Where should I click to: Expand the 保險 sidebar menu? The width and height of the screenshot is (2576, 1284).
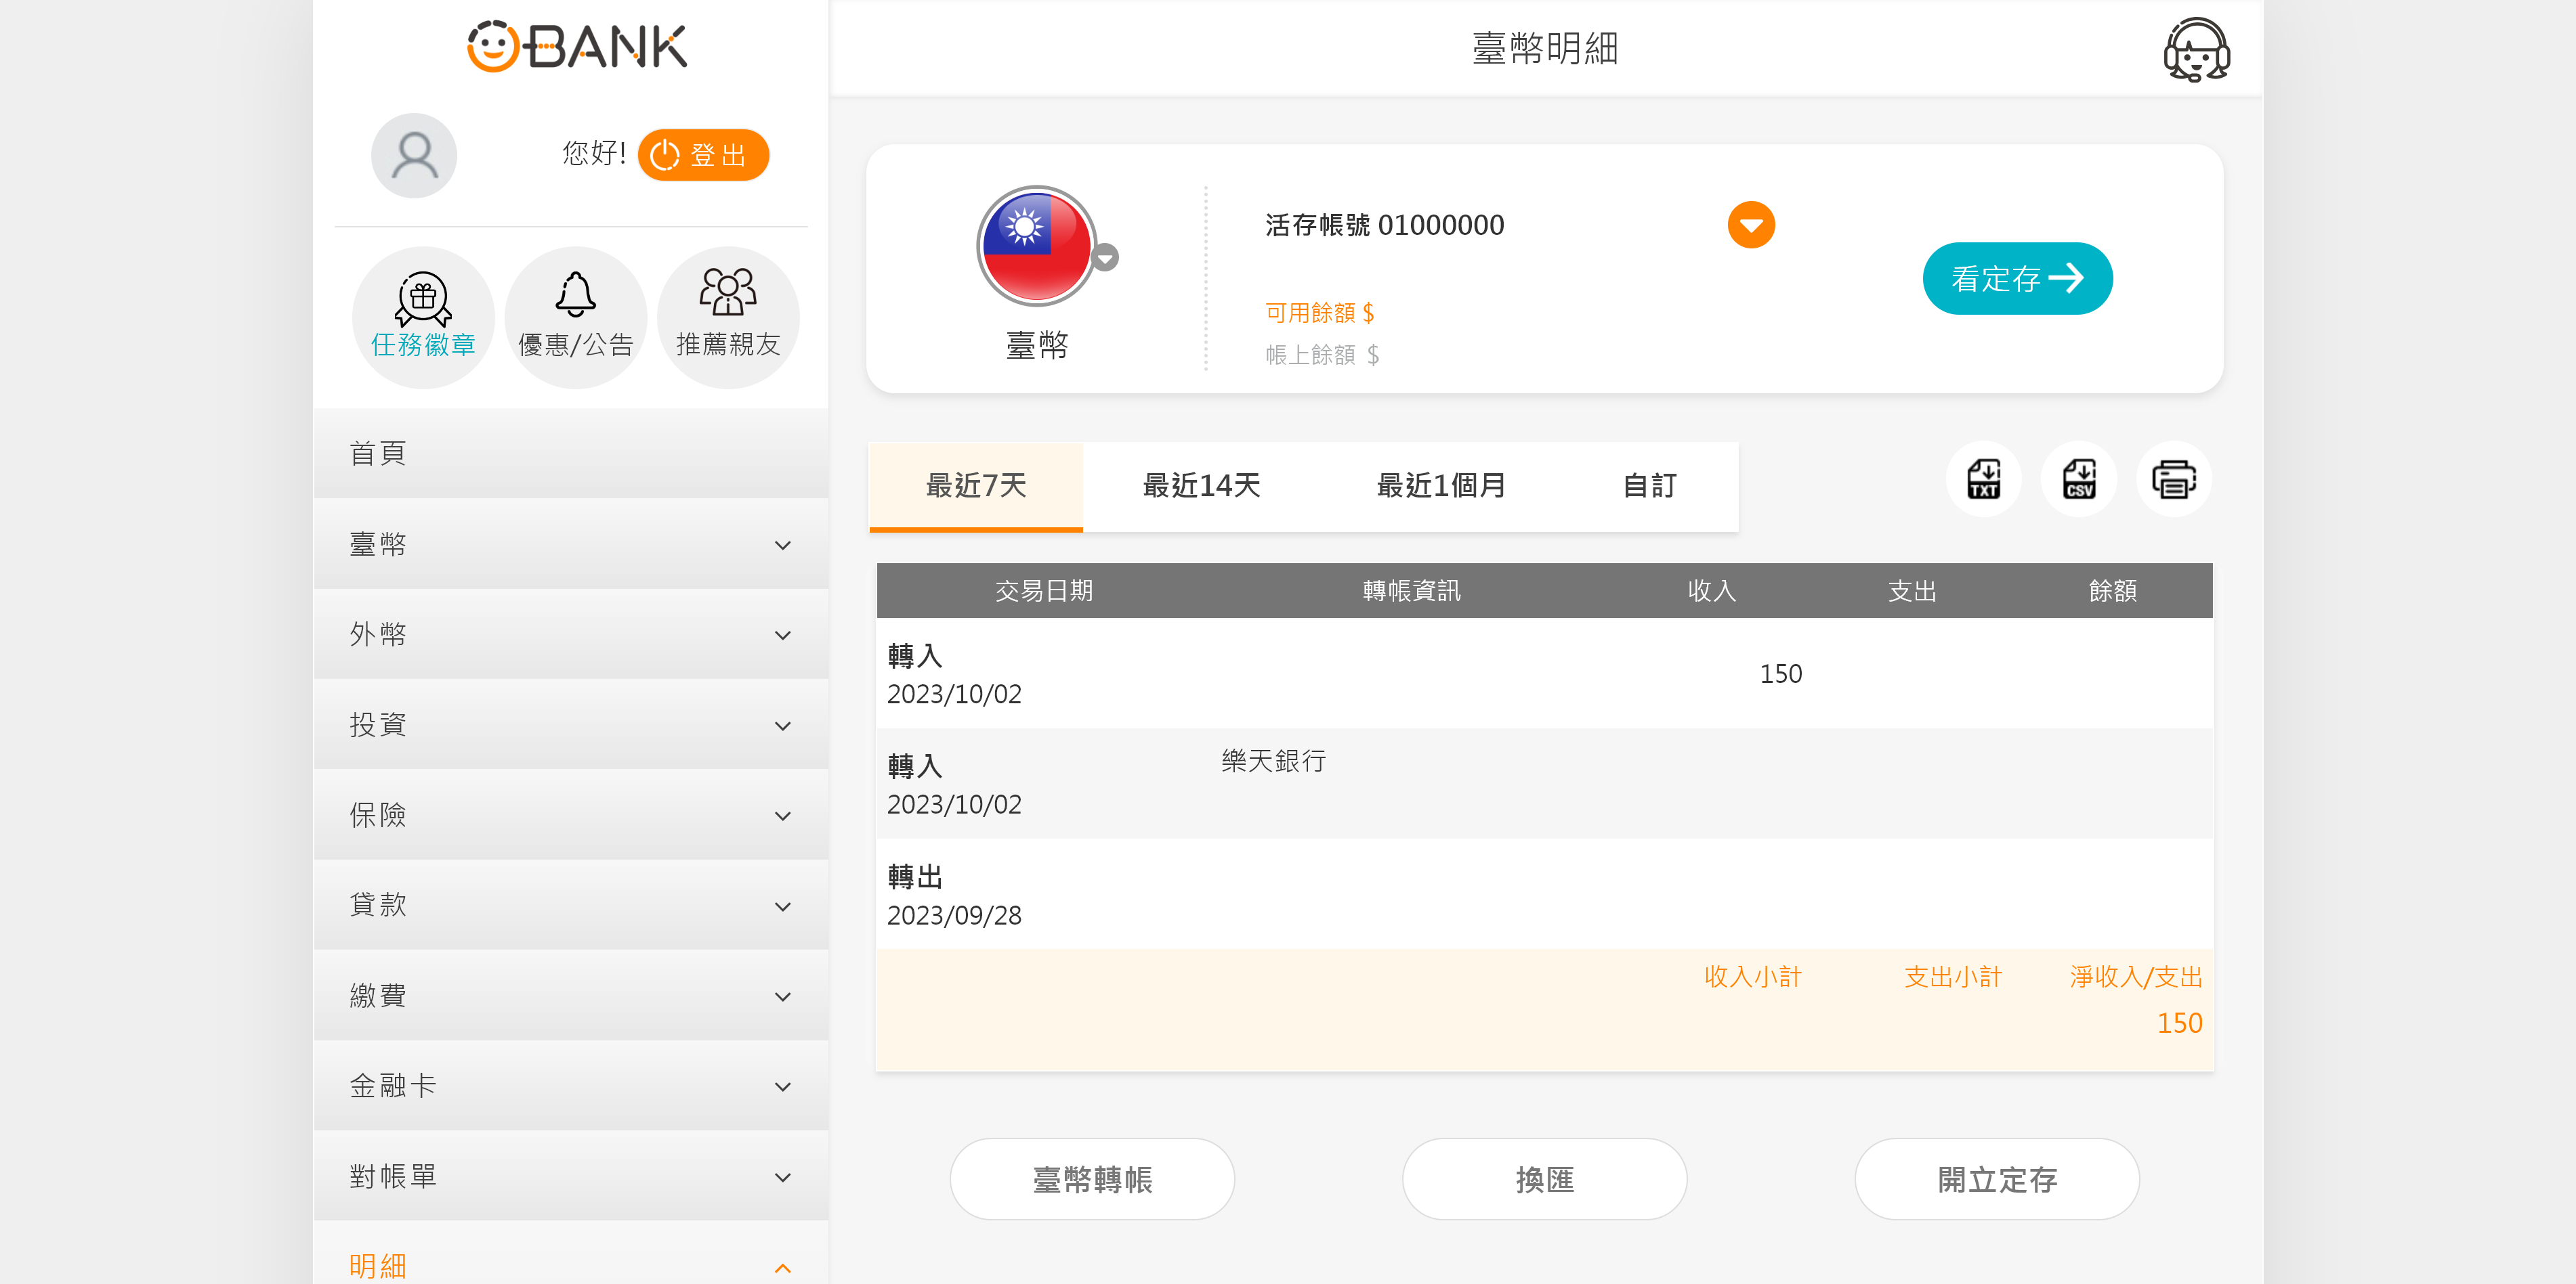pyautogui.click(x=570, y=816)
